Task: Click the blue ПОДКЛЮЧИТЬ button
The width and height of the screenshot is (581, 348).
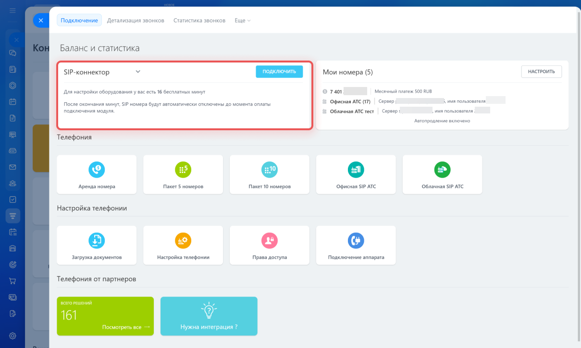Action: coord(279,72)
